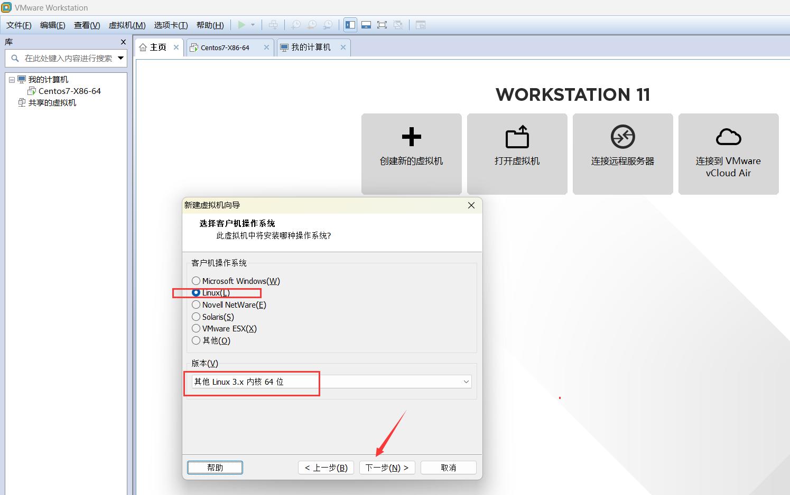This screenshot has width=790, height=495.
Task: Click Send Ctrl+Alt+Del toolbar icon
Action: (x=273, y=25)
